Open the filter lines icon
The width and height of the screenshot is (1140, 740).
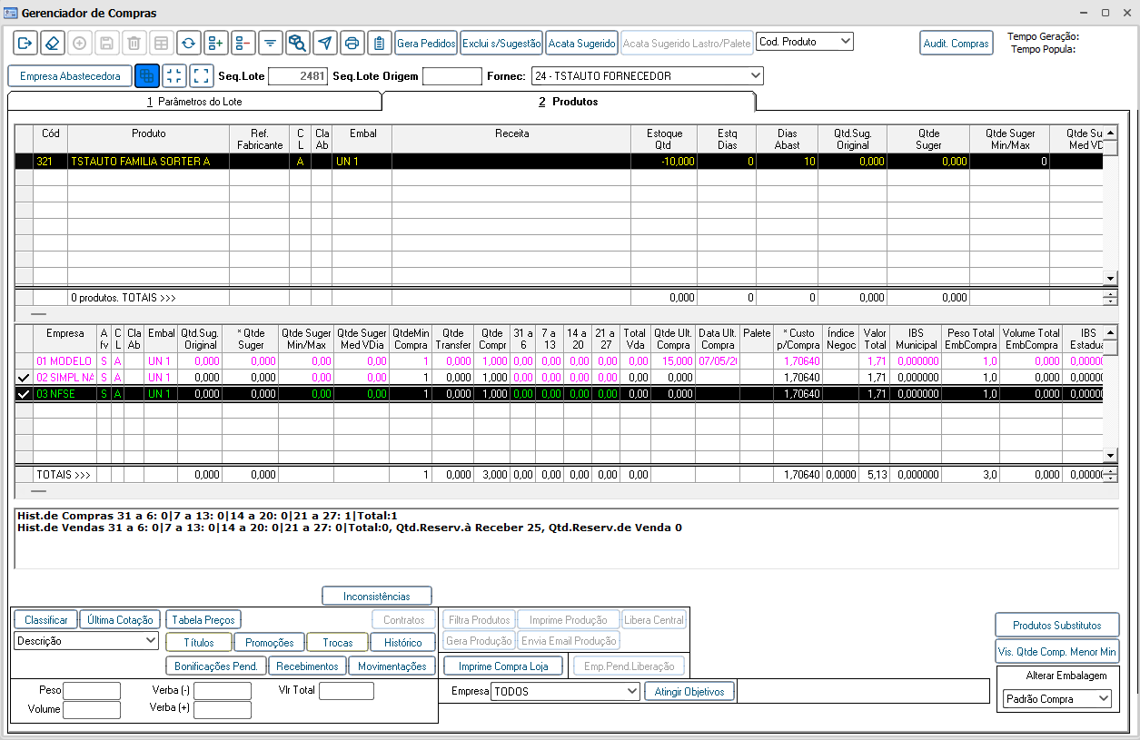pyautogui.click(x=270, y=43)
